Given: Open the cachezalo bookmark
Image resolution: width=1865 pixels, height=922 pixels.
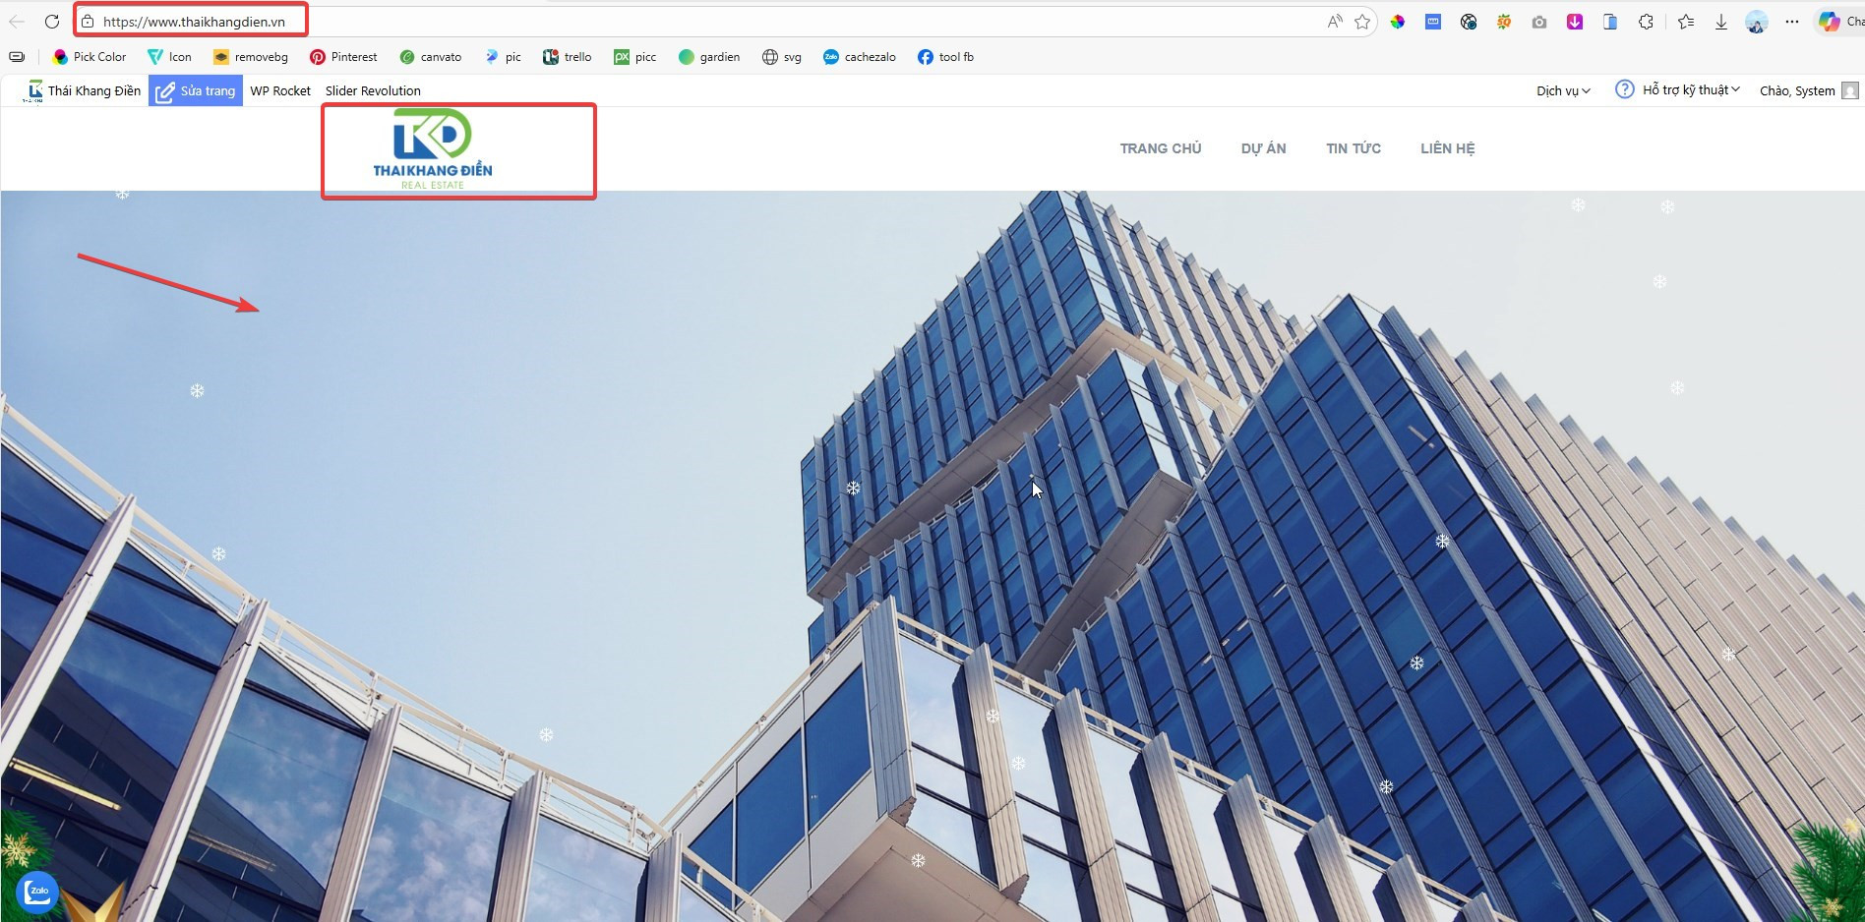Looking at the screenshot, I should [x=860, y=57].
